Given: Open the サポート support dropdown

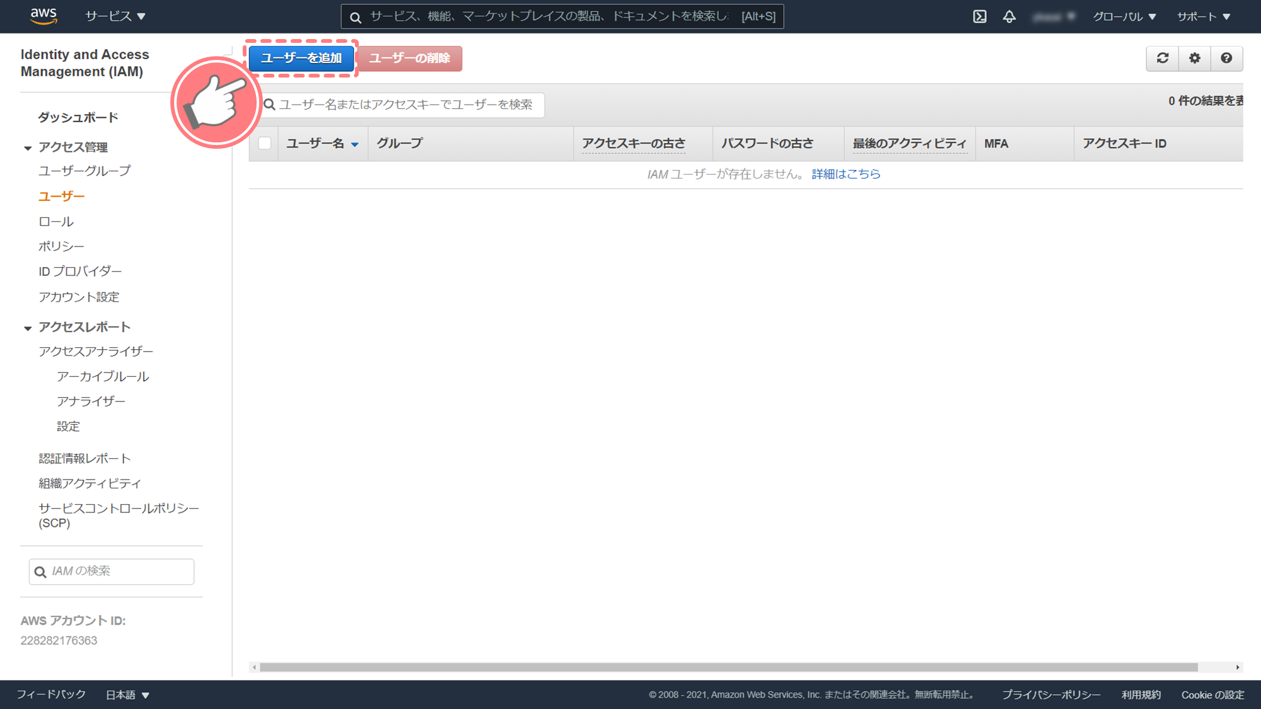Looking at the screenshot, I should click(1204, 16).
